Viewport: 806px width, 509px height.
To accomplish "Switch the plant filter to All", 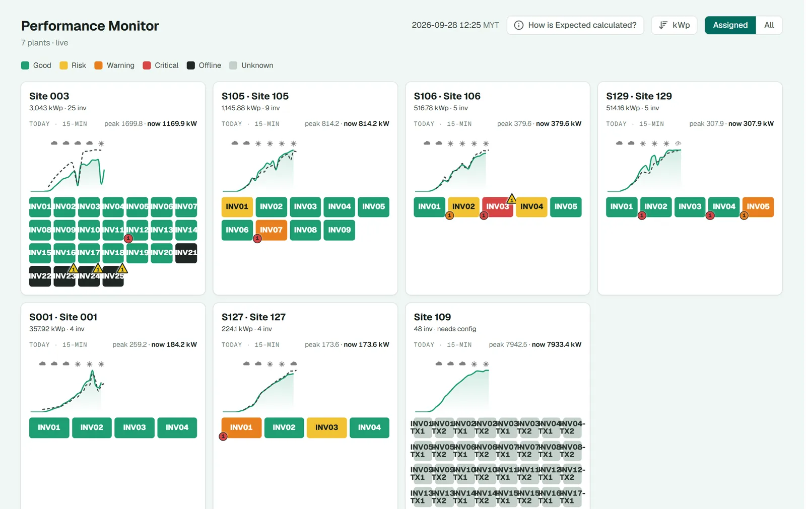I will point(769,25).
